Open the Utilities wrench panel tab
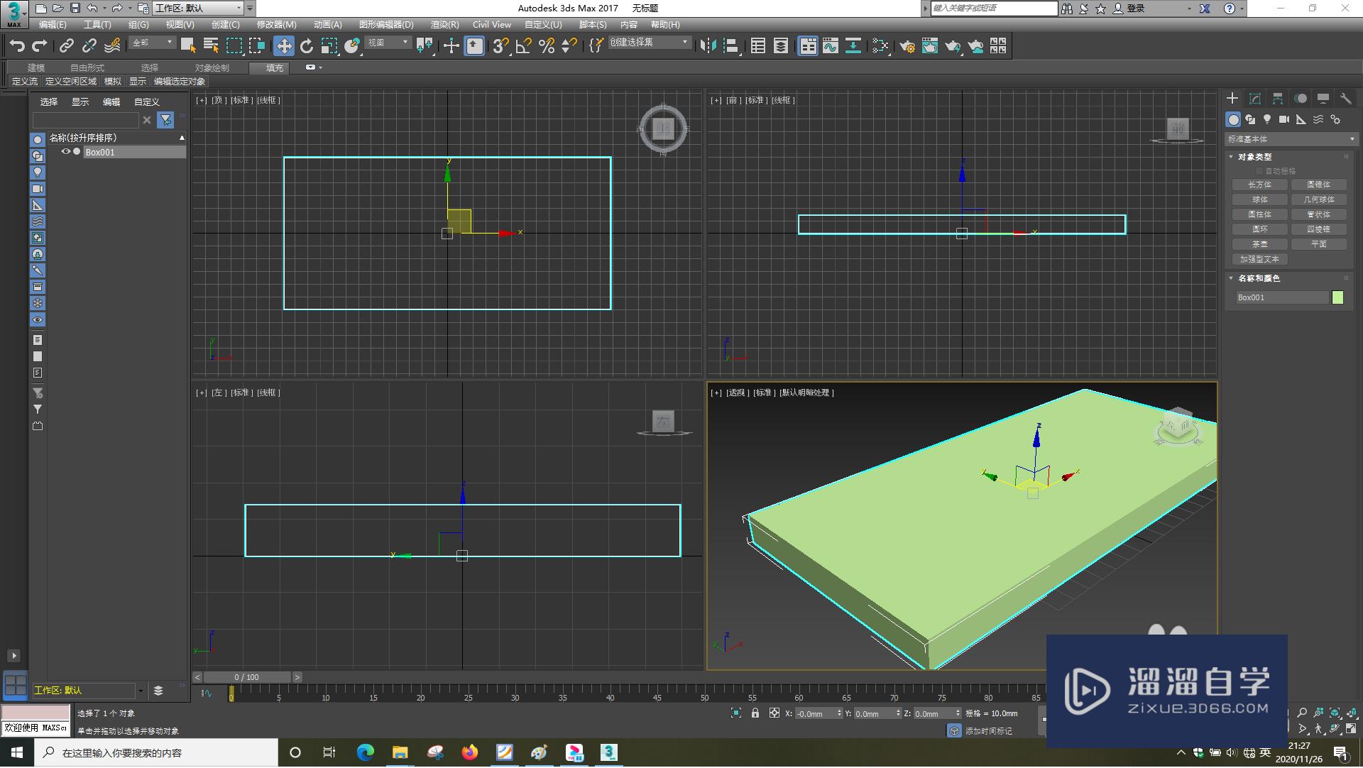Screen dimensions: 1363x768 pyautogui.click(x=1346, y=99)
